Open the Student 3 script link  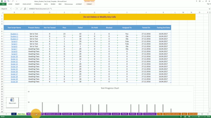coord(14,39)
